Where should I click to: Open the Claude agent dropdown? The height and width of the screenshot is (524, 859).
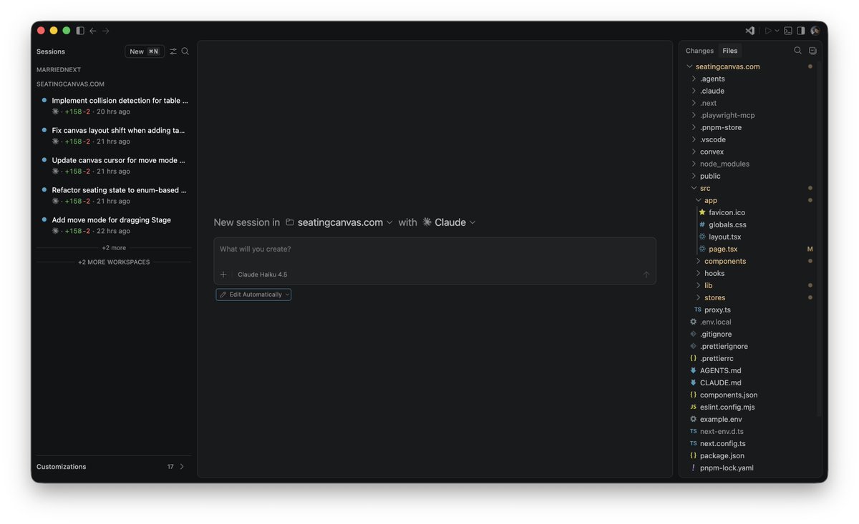click(450, 222)
